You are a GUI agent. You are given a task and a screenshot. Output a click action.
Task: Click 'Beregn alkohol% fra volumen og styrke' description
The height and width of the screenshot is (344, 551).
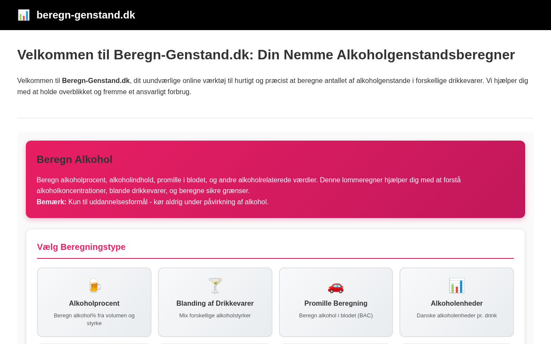click(x=94, y=319)
